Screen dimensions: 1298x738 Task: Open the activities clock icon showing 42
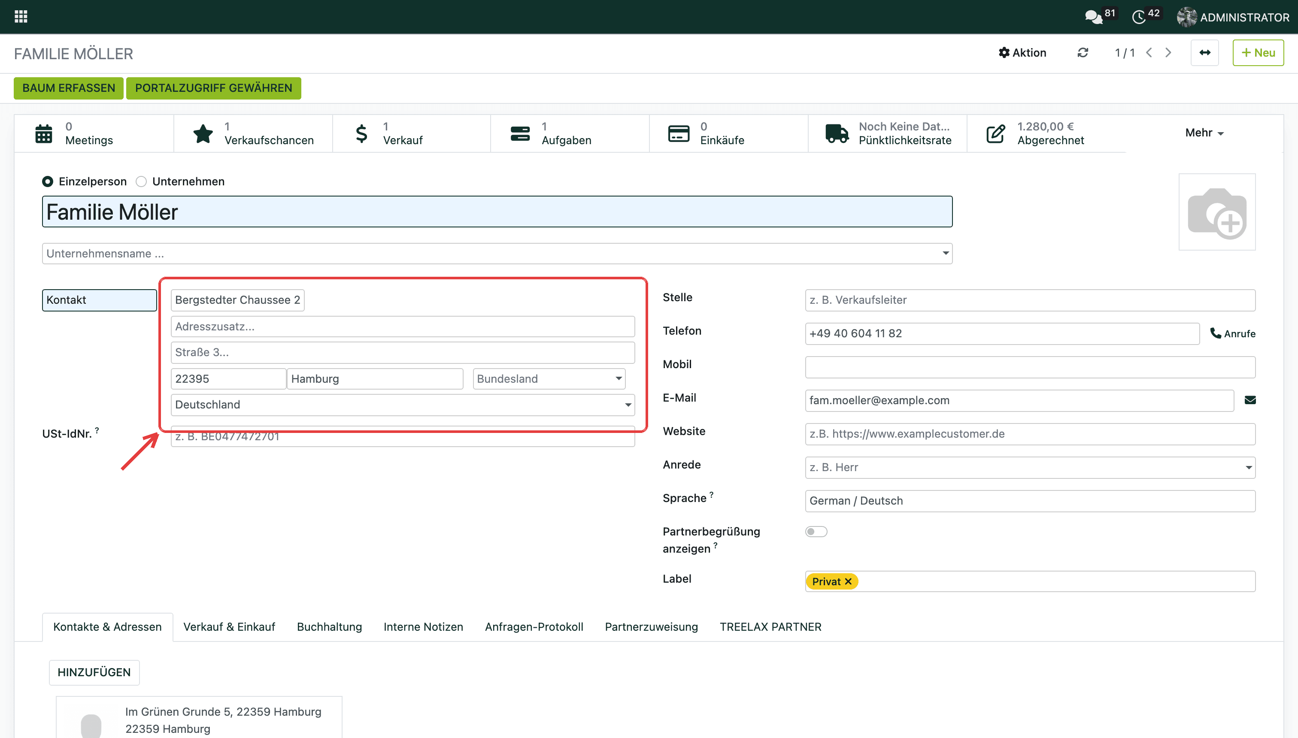(1139, 17)
